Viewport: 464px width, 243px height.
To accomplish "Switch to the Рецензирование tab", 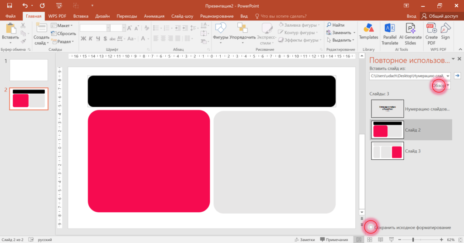I will [217, 16].
